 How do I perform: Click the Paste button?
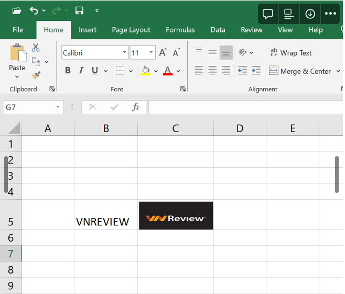(x=17, y=58)
